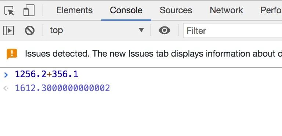Select the 1256.2+356.1 input expression
The height and width of the screenshot is (136, 282).
[x=47, y=74]
